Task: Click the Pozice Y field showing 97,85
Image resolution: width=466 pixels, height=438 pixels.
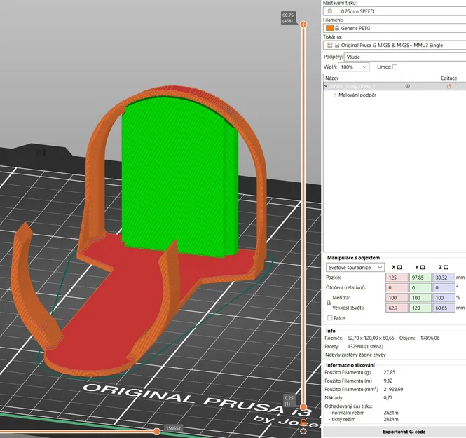Action: coord(420,278)
